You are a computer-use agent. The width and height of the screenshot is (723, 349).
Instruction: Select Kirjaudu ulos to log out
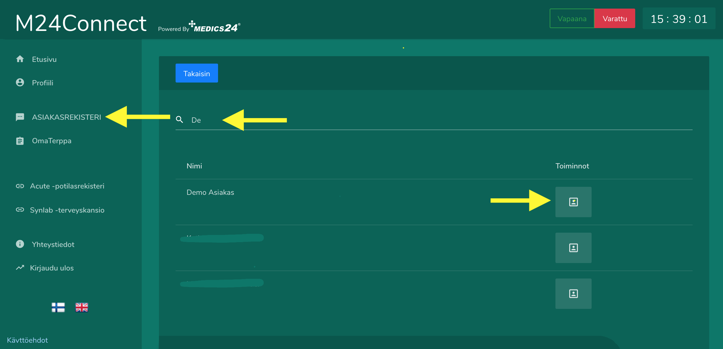point(52,268)
